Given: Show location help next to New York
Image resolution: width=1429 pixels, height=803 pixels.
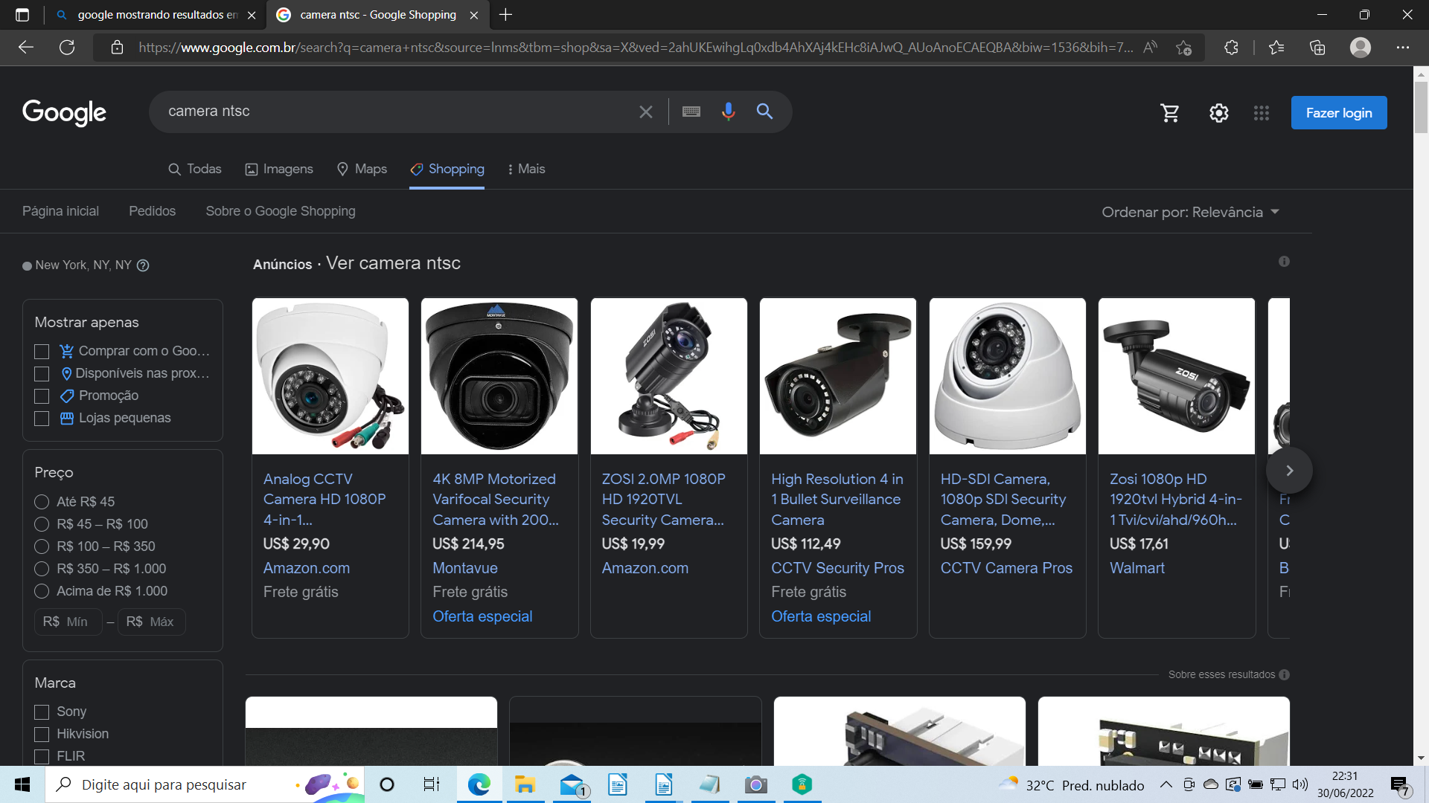Looking at the screenshot, I should coord(143,265).
